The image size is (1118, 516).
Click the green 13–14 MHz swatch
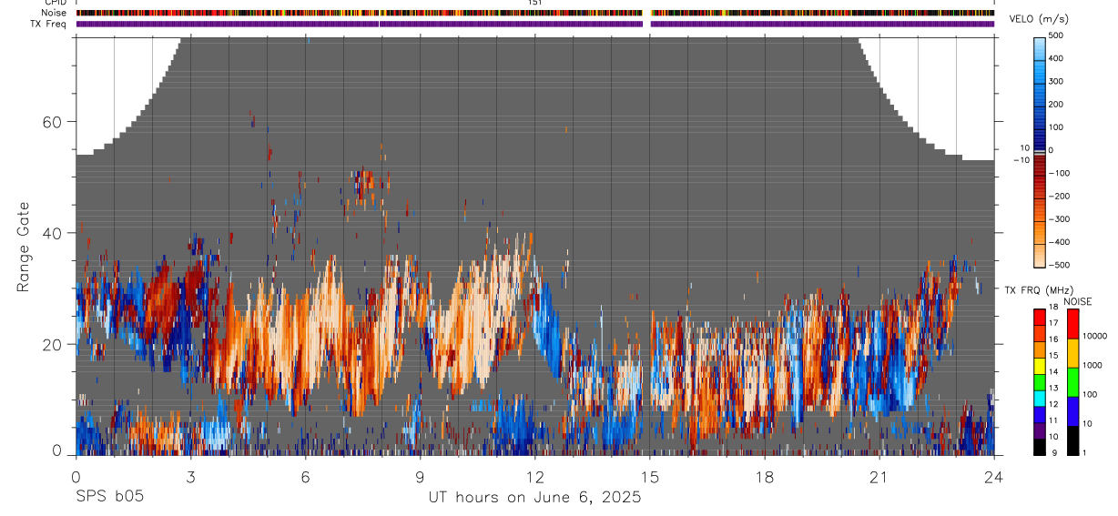tap(1040, 382)
